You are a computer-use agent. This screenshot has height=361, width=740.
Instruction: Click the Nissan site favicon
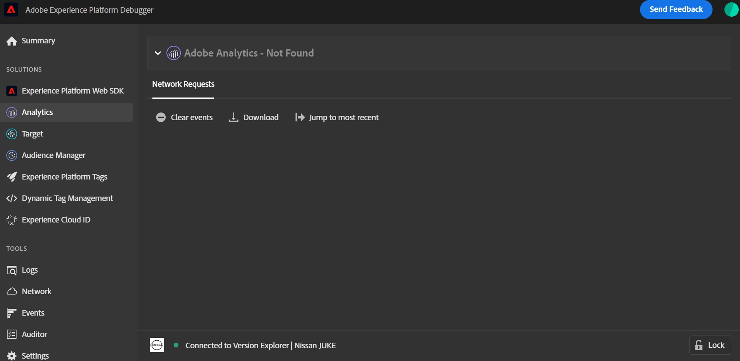click(x=157, y=345)
